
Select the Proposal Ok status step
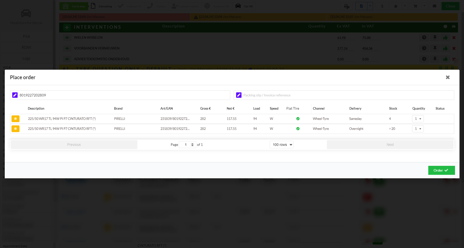[130, 6]
